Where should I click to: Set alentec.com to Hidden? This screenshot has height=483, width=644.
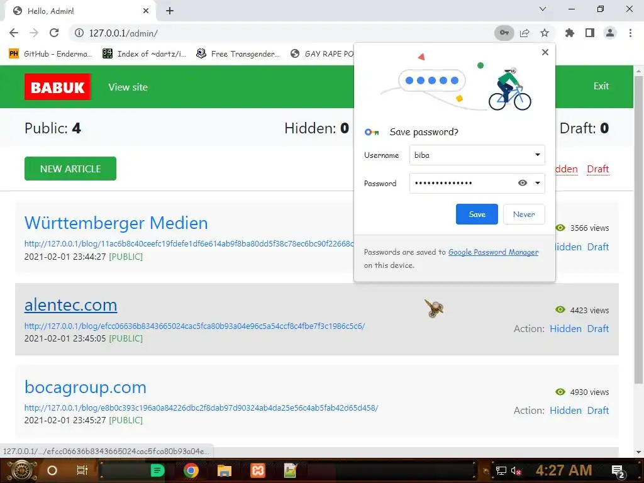(565, 328)
